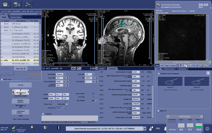Open coil settings gear icon
The height and width of the screenshot is (133, 212).
pos(208,73)
